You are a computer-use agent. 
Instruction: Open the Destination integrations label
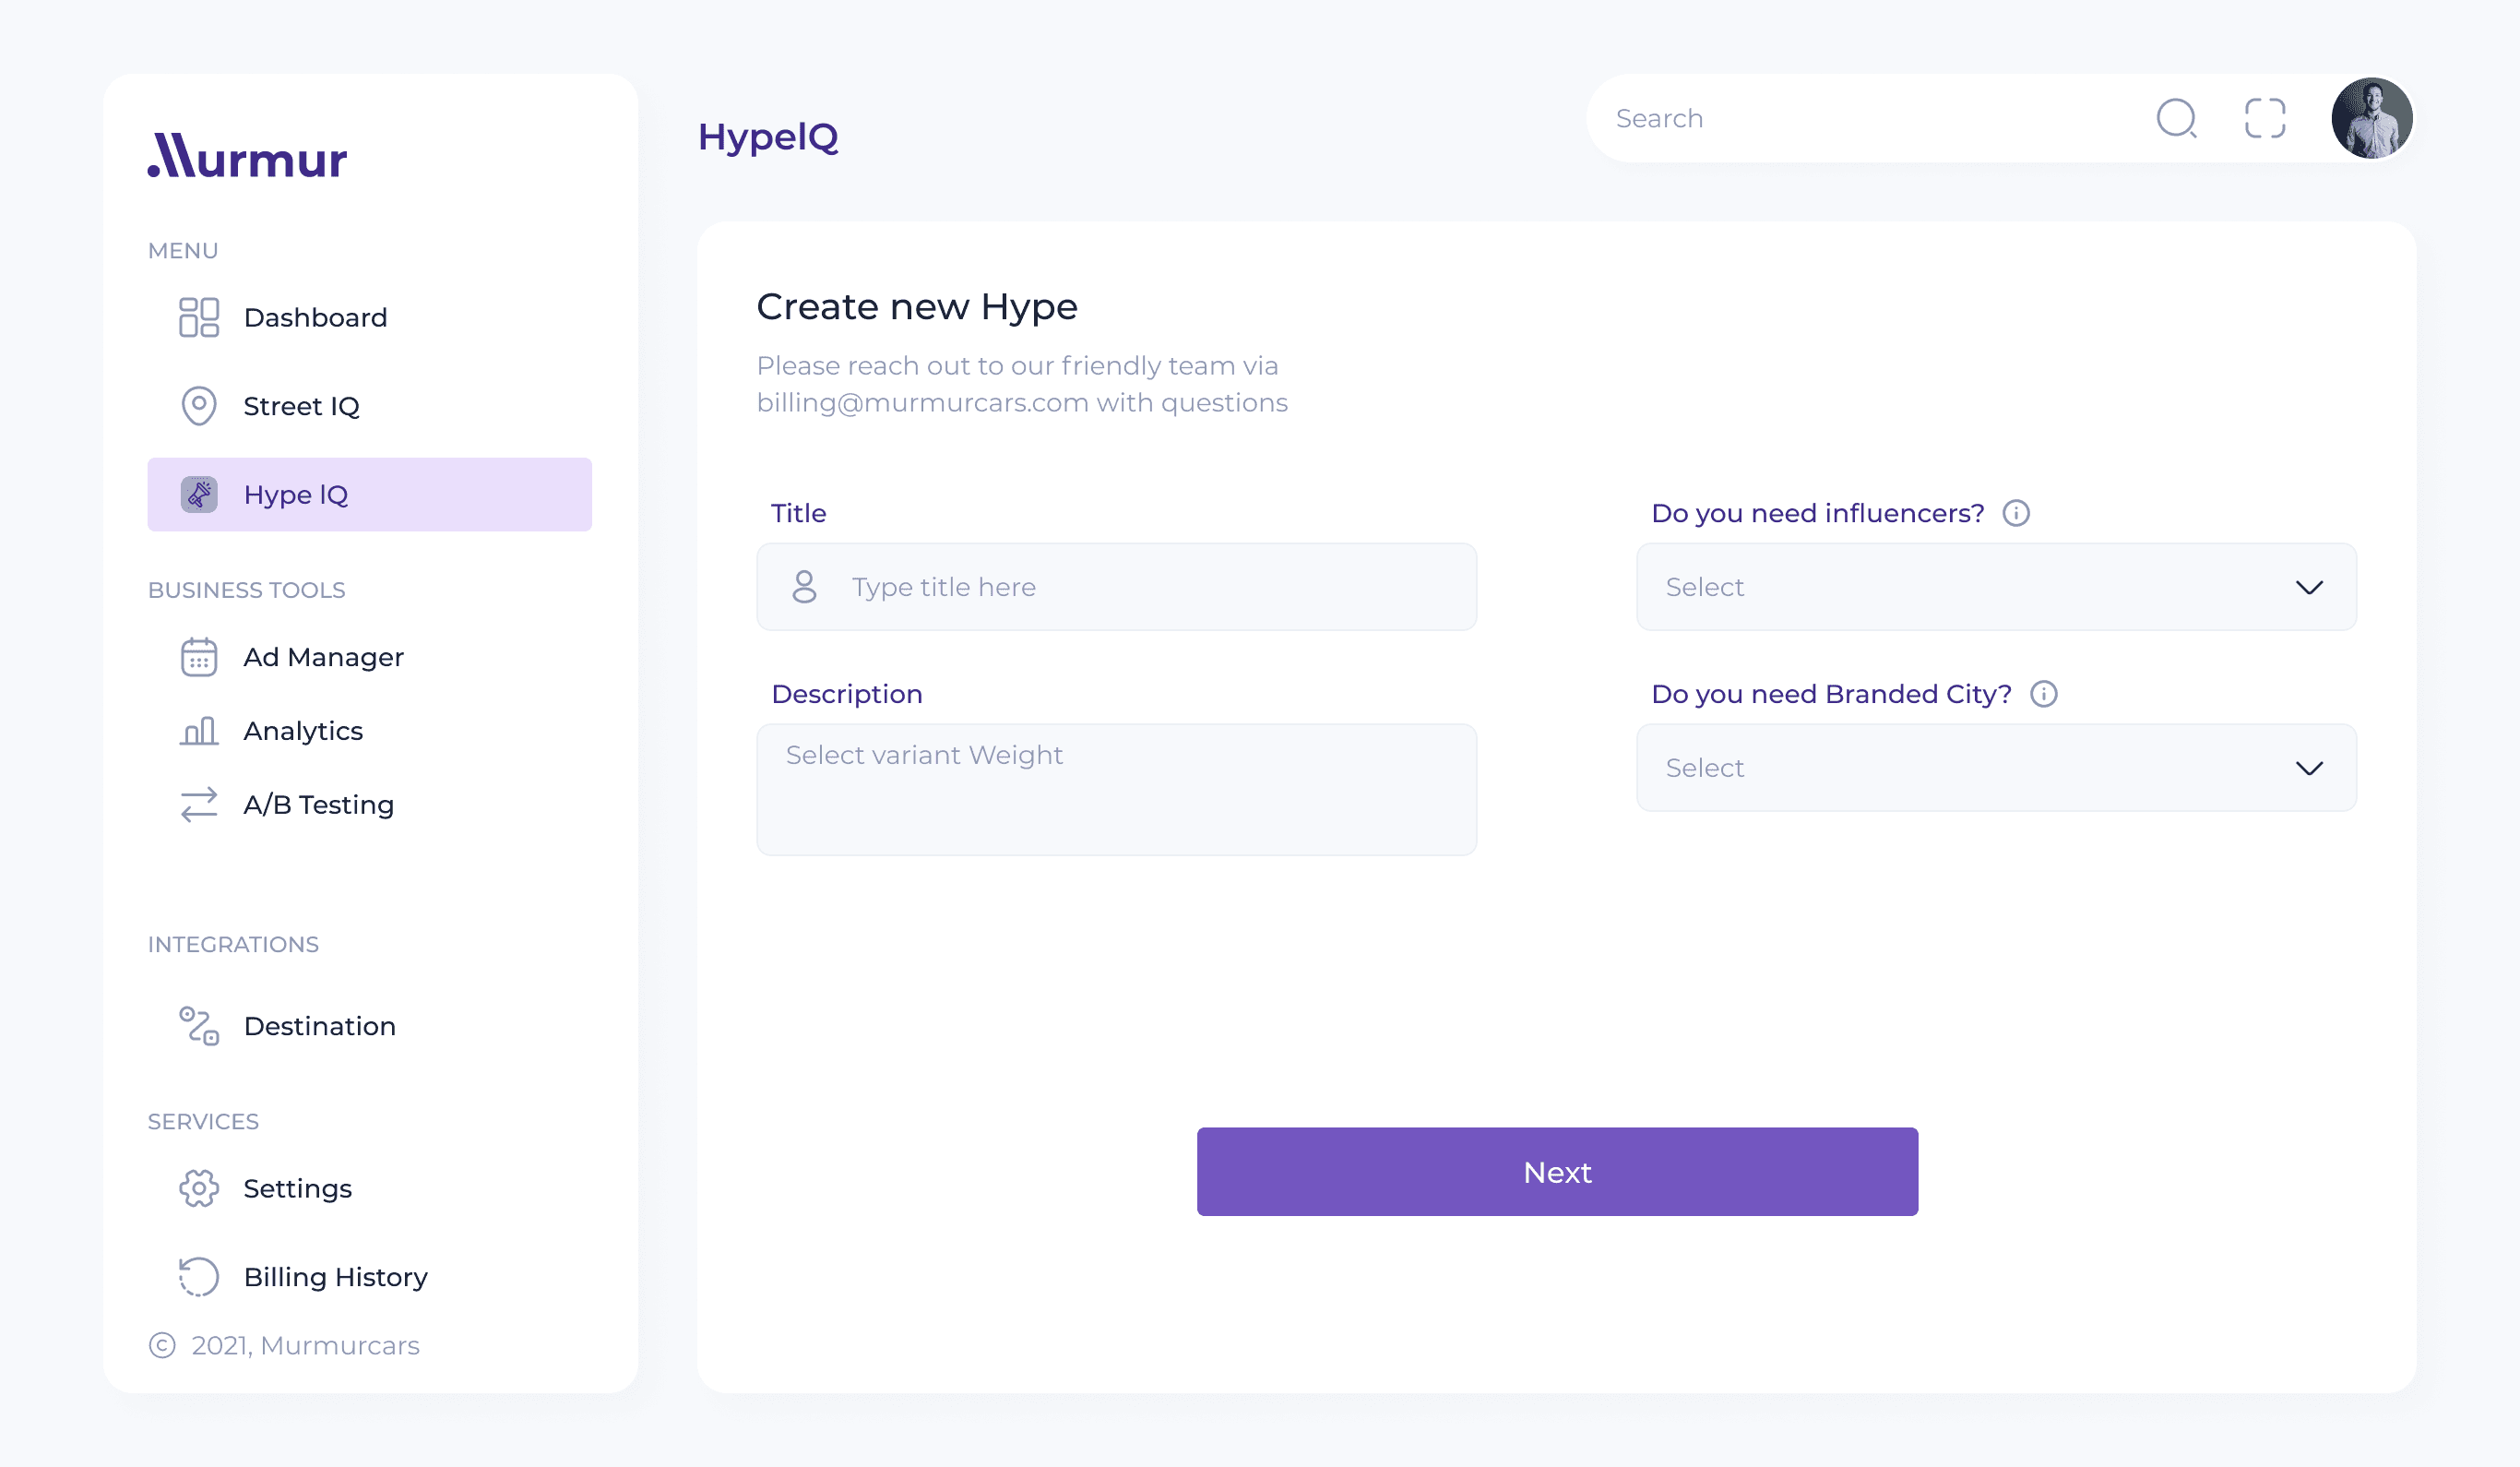click(320, 1026)
